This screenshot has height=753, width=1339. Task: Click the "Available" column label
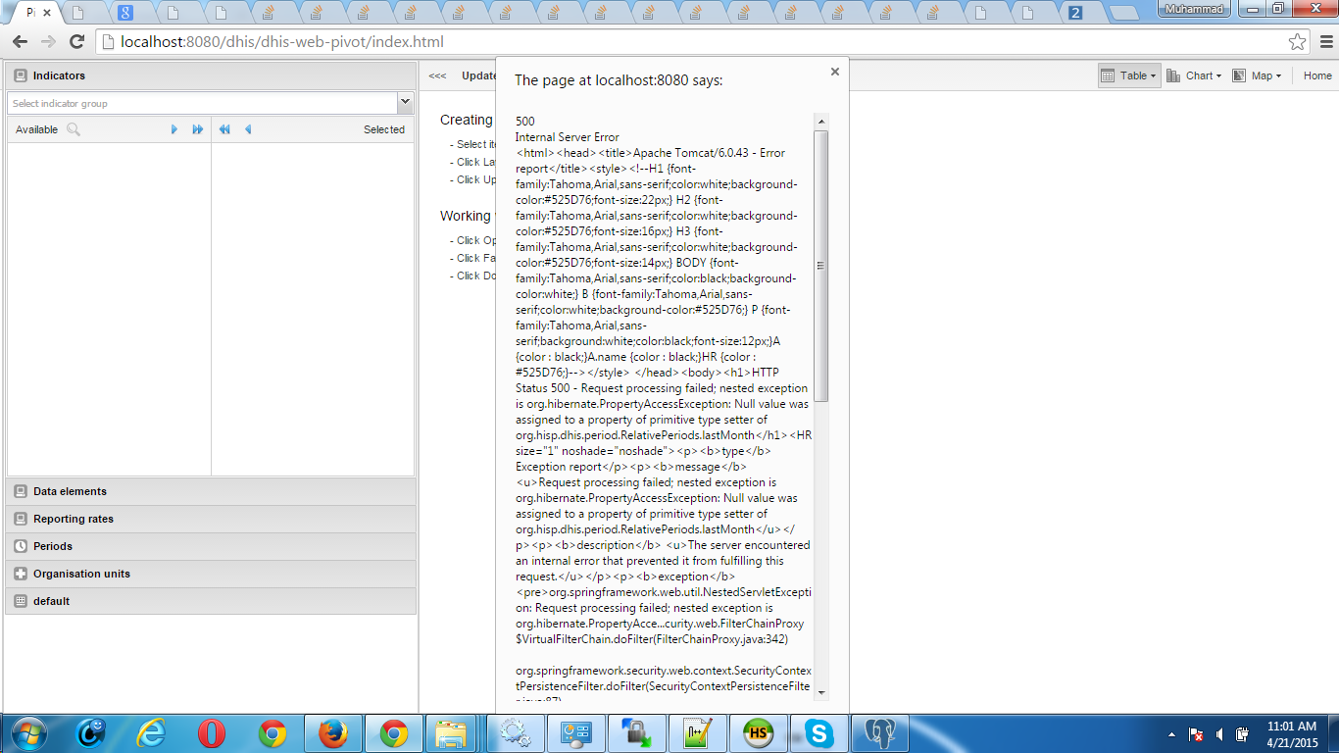tap(36, 129)
